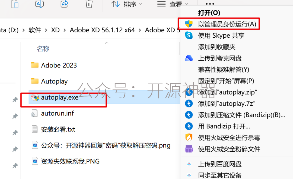293x179 pixels.
Task: Select 添加到"autoplay.zip" entry
Action: click(x=227, y=92)
